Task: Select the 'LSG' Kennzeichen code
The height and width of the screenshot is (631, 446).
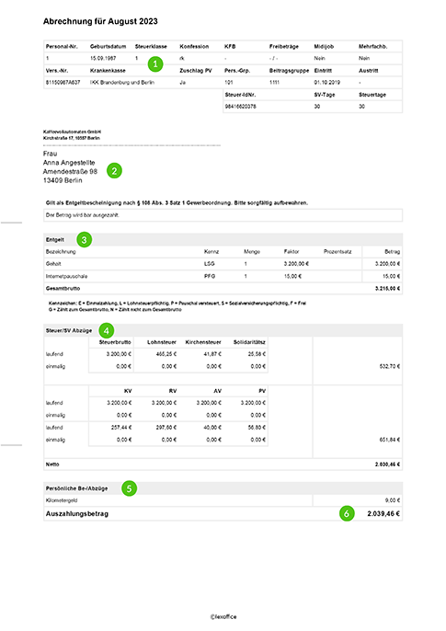Action: click(x=209, y=264)
